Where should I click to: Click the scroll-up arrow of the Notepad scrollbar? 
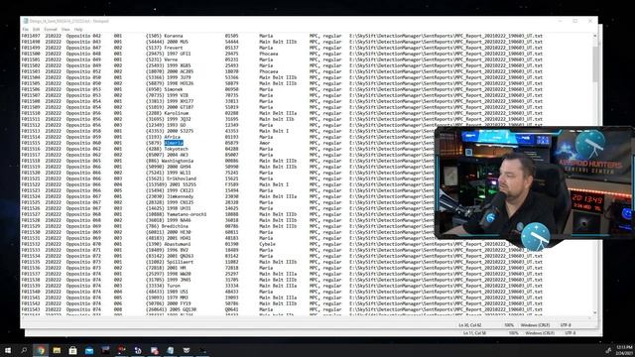pyautogui.click(x=594, y=36)
